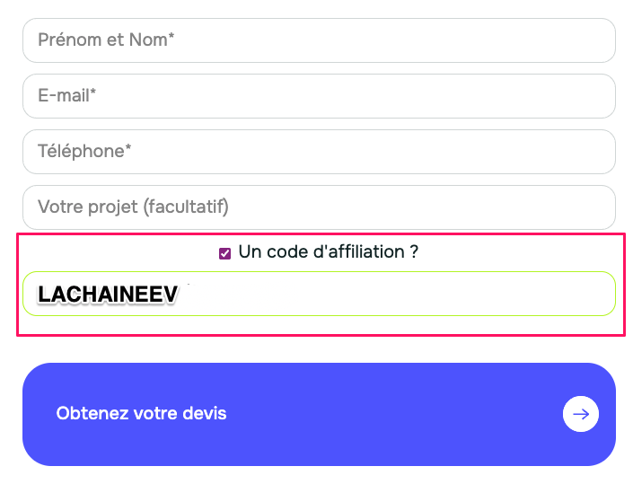Viewport: 633px width, 484px height.
Task: Select the E-mail text field
Action: pyautogui.click(x=319, y=96)
